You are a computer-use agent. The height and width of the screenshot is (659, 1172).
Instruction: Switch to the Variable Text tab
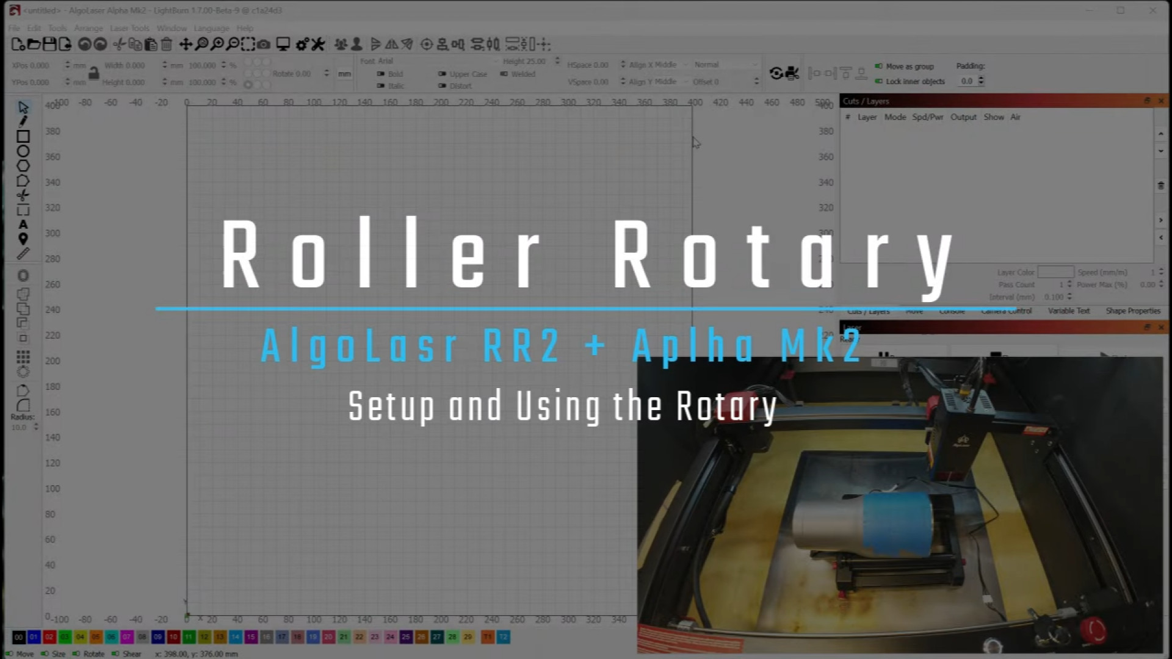click(1069, 311)
